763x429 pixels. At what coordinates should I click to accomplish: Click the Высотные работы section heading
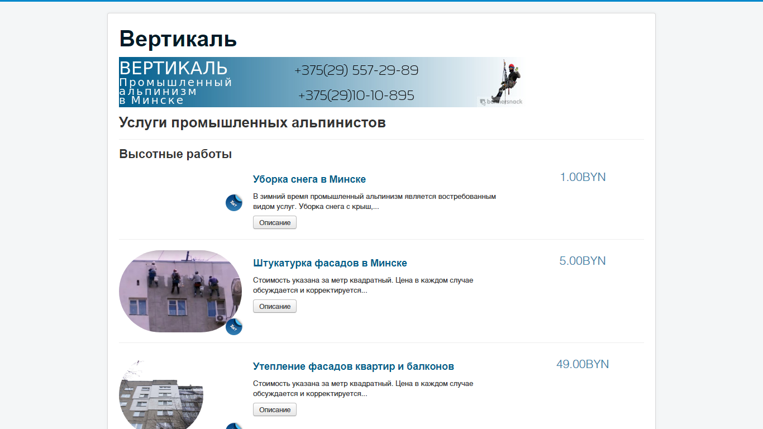click(175, 154)
